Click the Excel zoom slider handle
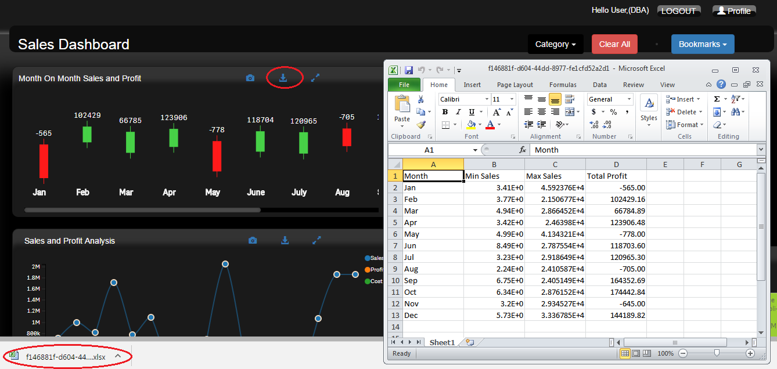 click(x=717, y=353)
